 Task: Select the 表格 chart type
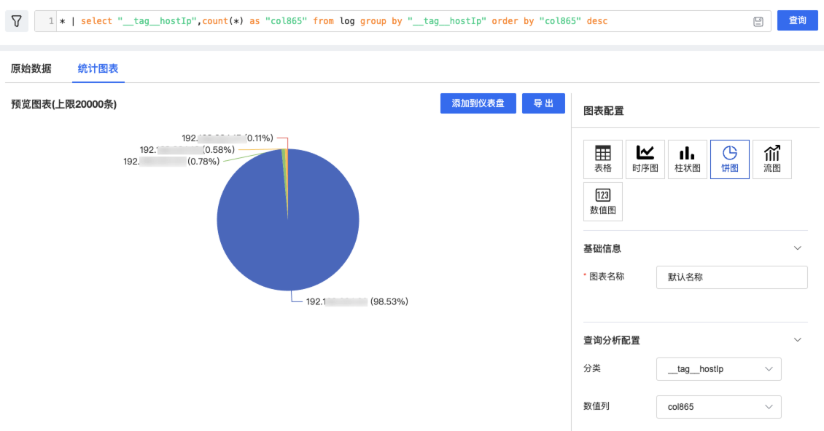click(603, 159)
